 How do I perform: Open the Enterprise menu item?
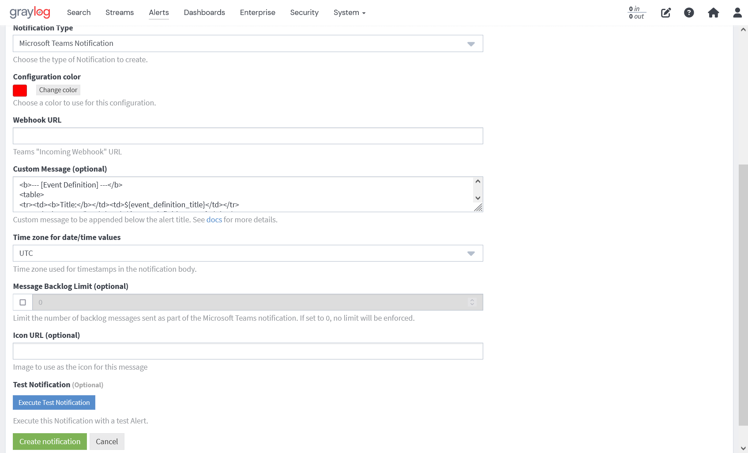[258, 12]
